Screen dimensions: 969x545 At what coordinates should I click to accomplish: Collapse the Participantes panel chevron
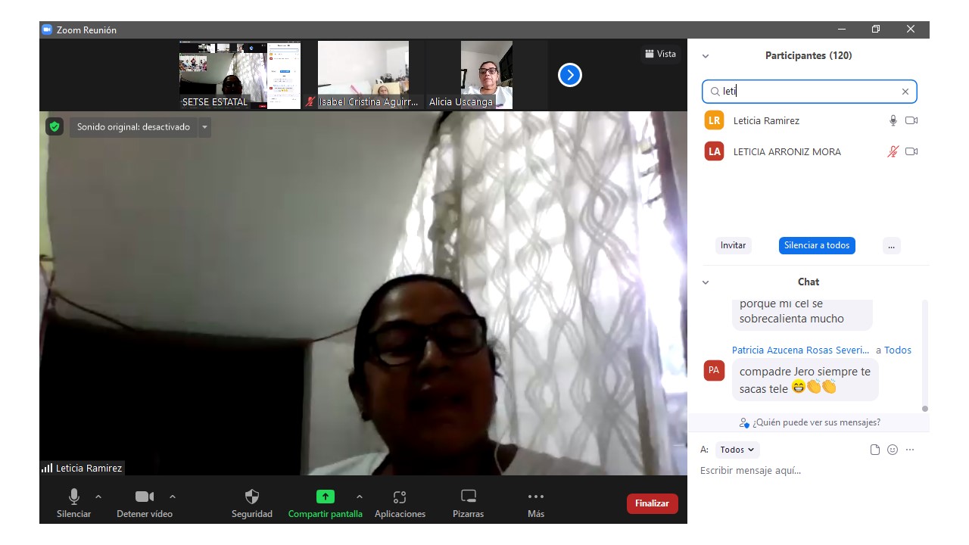(x=706, y=56)
